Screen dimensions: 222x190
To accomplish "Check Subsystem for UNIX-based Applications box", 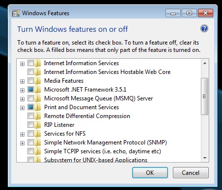I will [x=30, y=160].
